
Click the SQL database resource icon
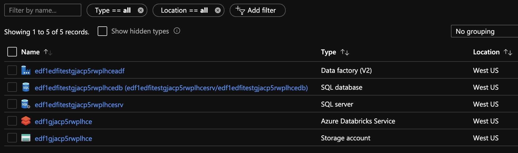tap(26, 87)
